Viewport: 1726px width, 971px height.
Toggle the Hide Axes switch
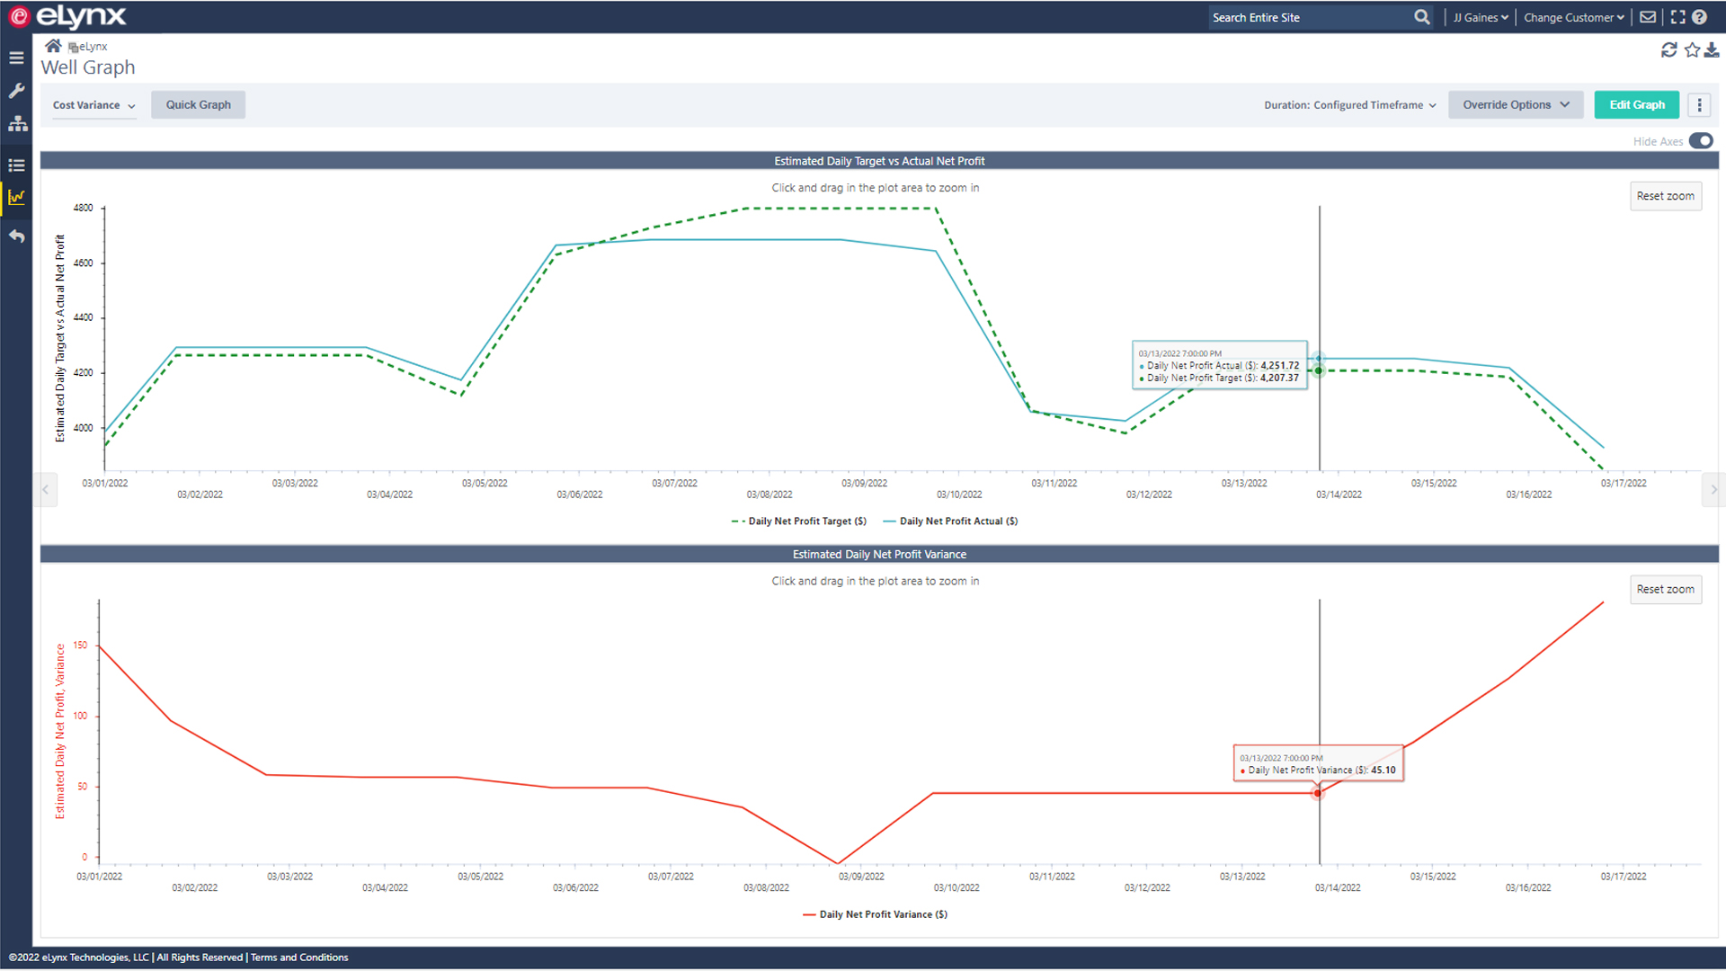tap(1701, 141)
